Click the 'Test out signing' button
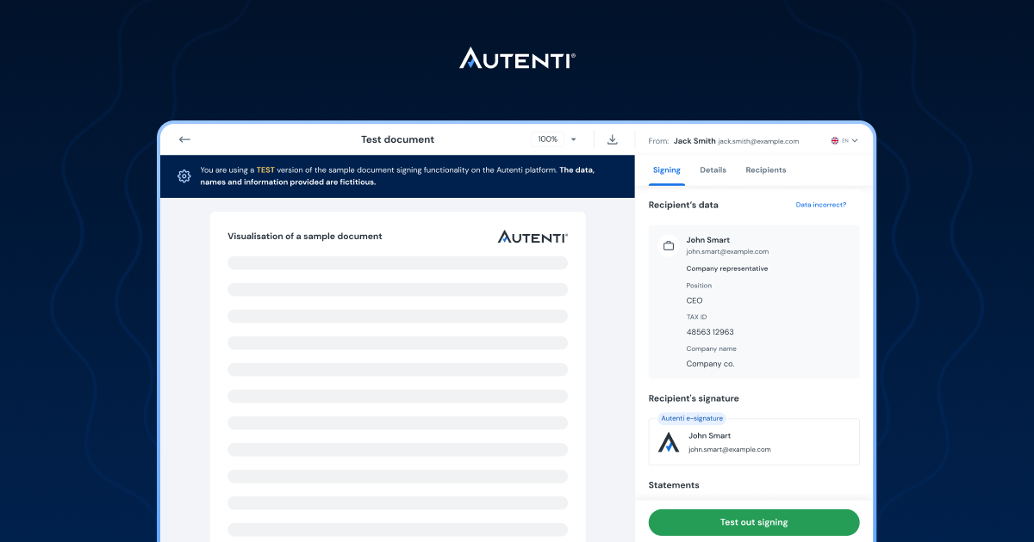 754,522
